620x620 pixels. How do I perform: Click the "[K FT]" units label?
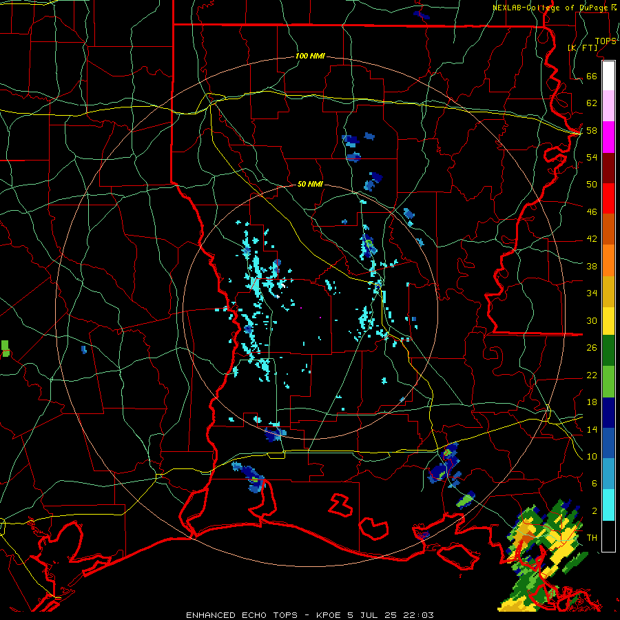point(582,48)
